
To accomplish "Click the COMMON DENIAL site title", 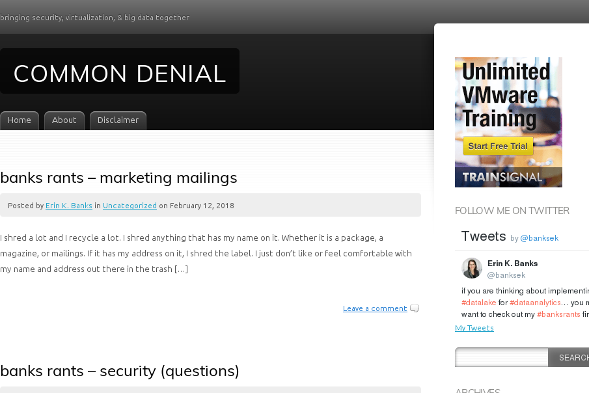I will click(120, 74).
